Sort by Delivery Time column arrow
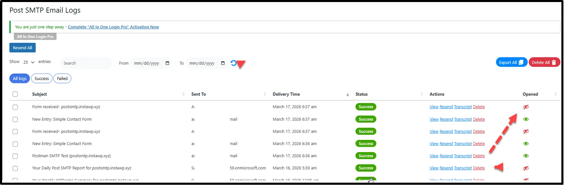The image size is (564, 185). (348, 94)
